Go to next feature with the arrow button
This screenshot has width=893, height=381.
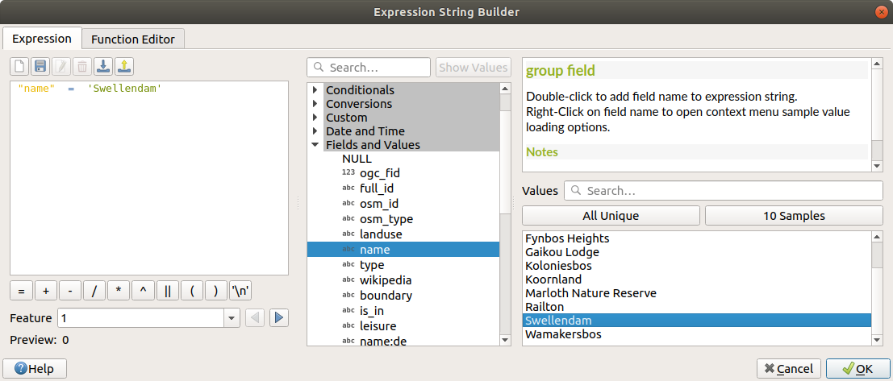click(278, 318)
